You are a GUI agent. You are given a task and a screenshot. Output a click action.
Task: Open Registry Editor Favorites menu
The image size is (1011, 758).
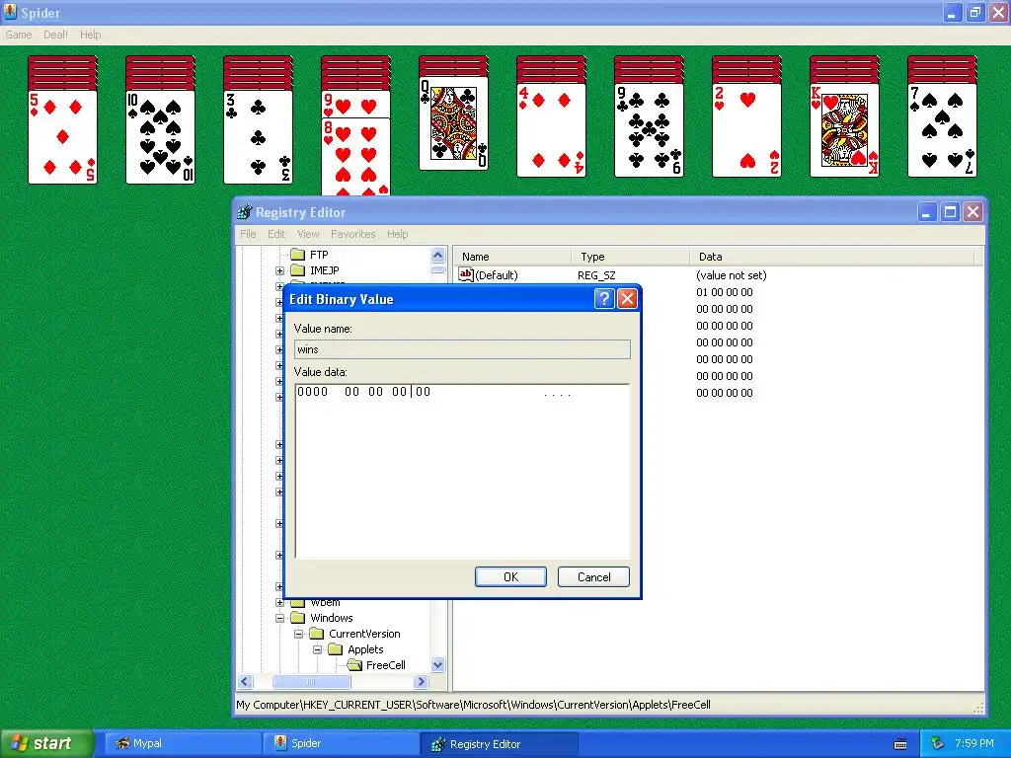pyautogui.click(x=352, y=234)
